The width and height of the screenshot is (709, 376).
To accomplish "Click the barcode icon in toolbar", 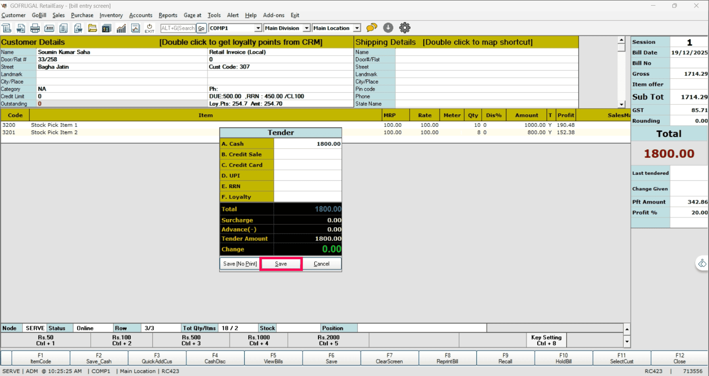I will click(x=49, y=28).
